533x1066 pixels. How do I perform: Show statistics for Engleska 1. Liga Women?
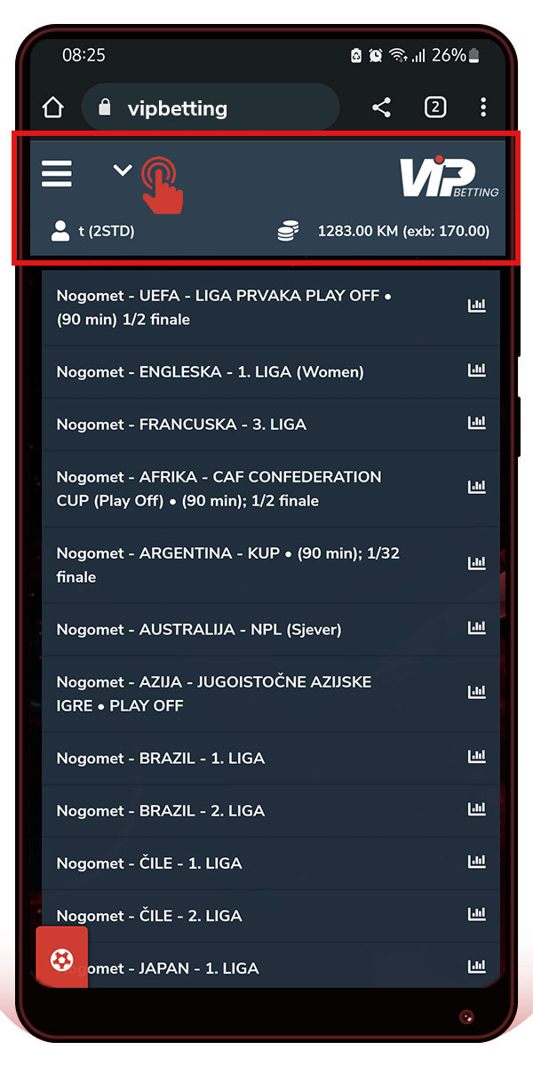click(x=477, y=371)
